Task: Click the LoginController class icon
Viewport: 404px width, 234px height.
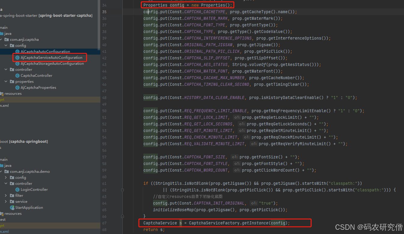Action: pyautogui.click(x=17, y=190)
